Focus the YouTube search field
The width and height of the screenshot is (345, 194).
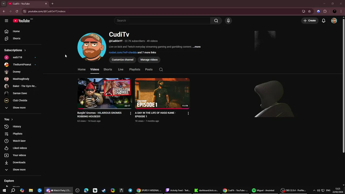[162, 21]
